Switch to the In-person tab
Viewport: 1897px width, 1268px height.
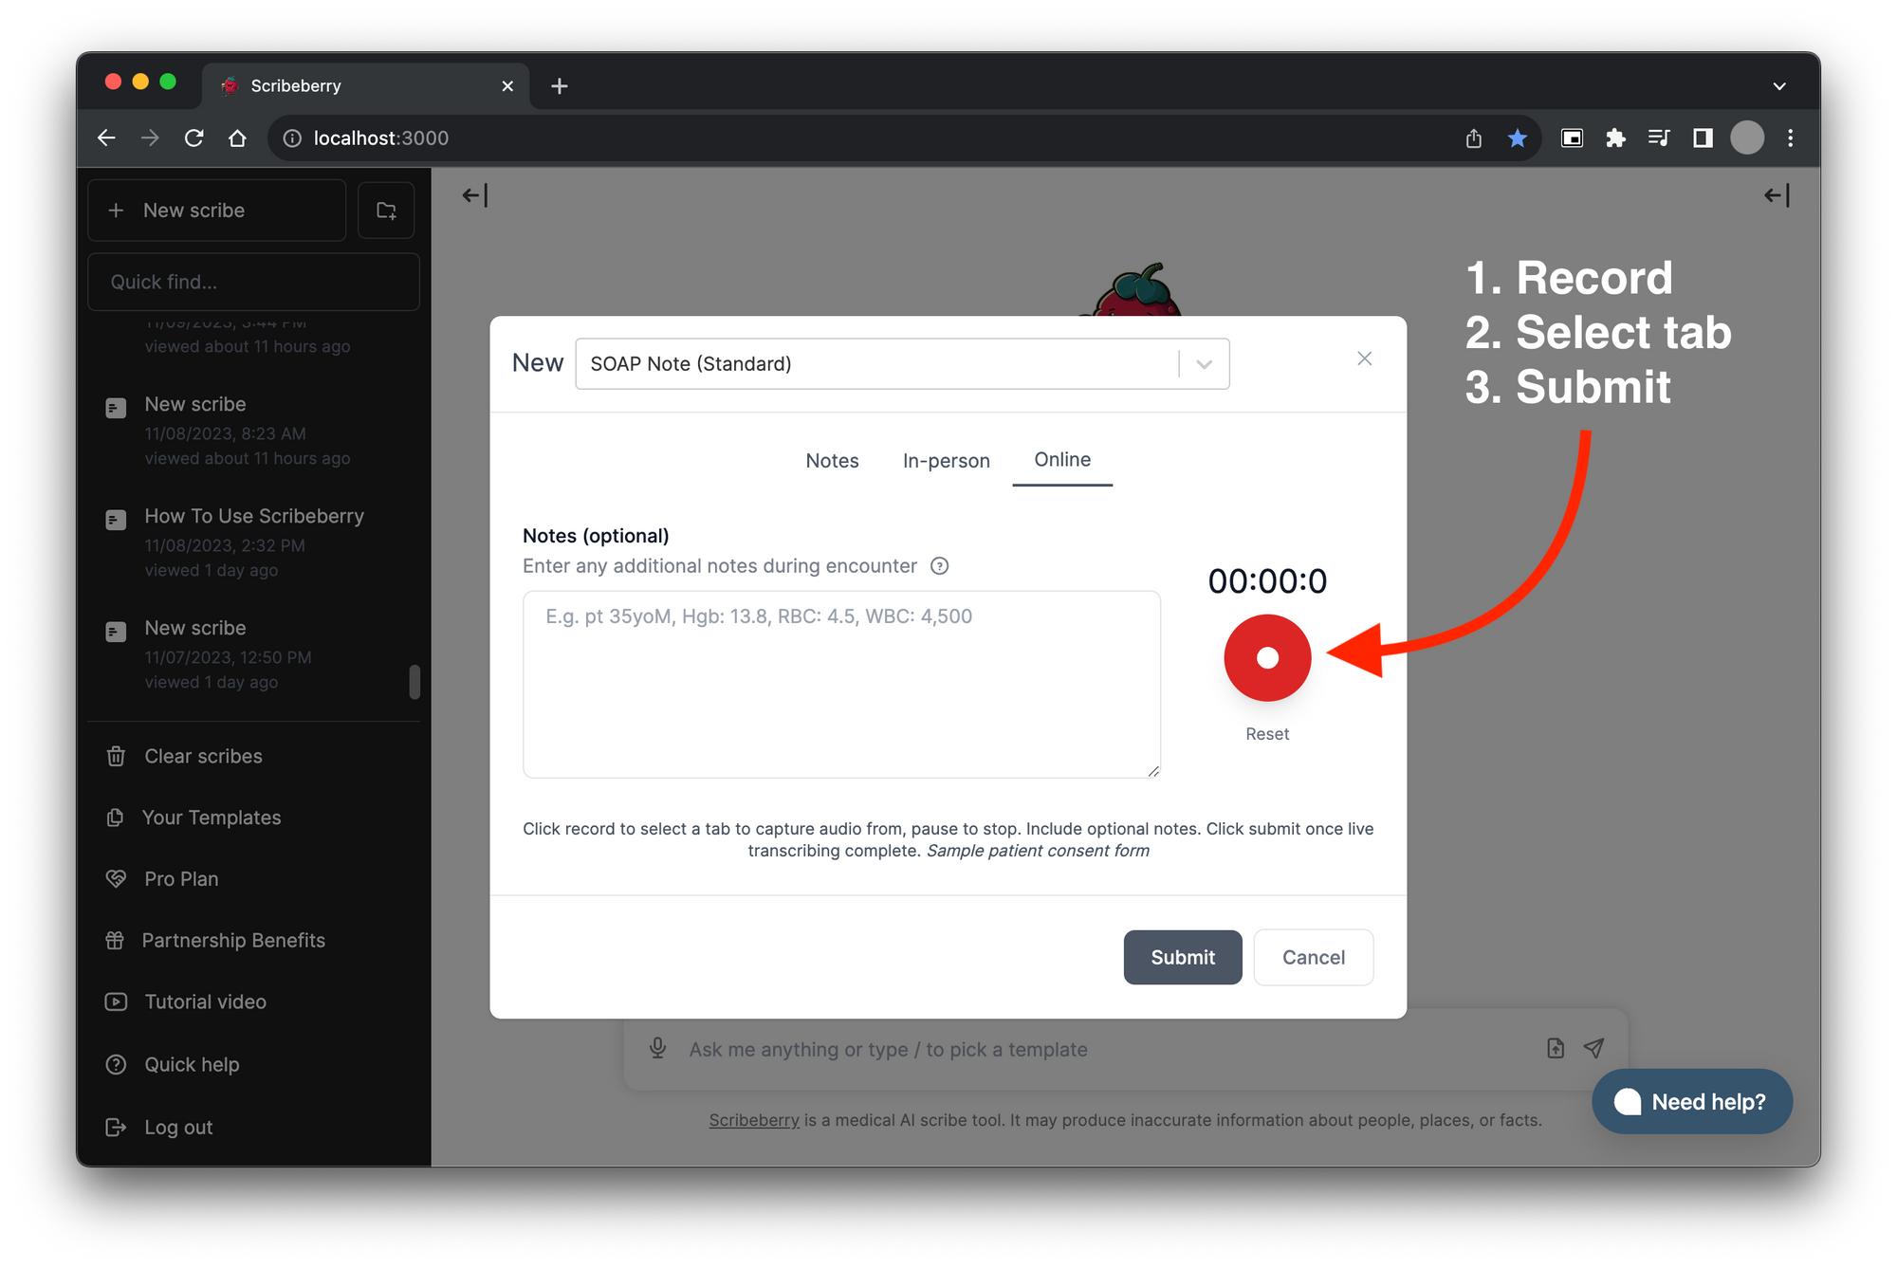[x=946, y=461]
